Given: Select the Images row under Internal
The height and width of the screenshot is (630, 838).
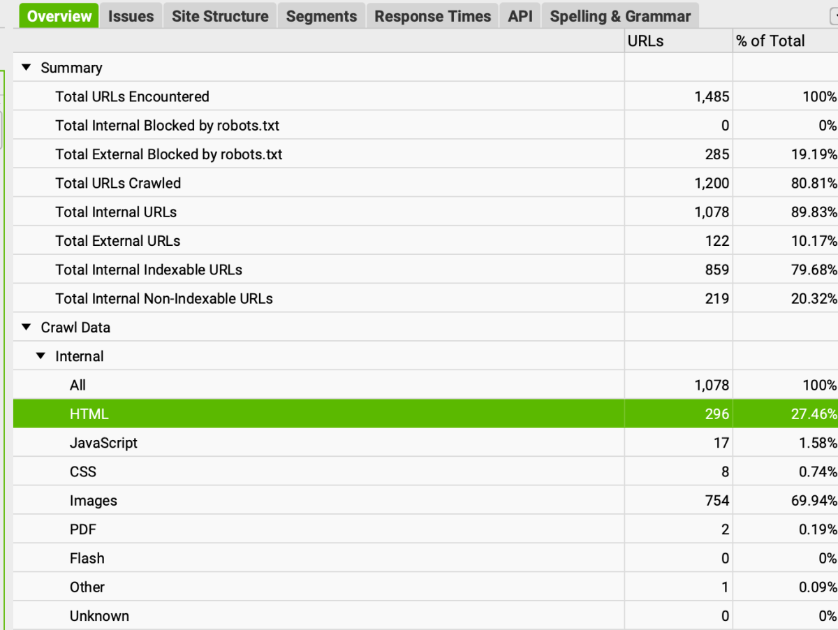Looking at the screenshot, I should [x=94, y=501].
